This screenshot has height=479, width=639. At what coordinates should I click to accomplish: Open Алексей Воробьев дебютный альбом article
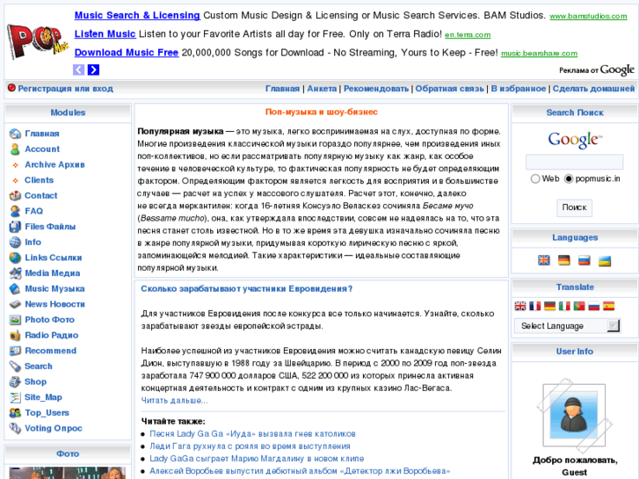point(300,471)
